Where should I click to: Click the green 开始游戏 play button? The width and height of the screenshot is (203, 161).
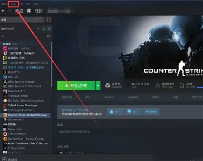coord(76,86)
